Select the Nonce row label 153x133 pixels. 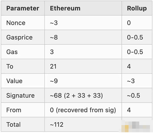16,23
